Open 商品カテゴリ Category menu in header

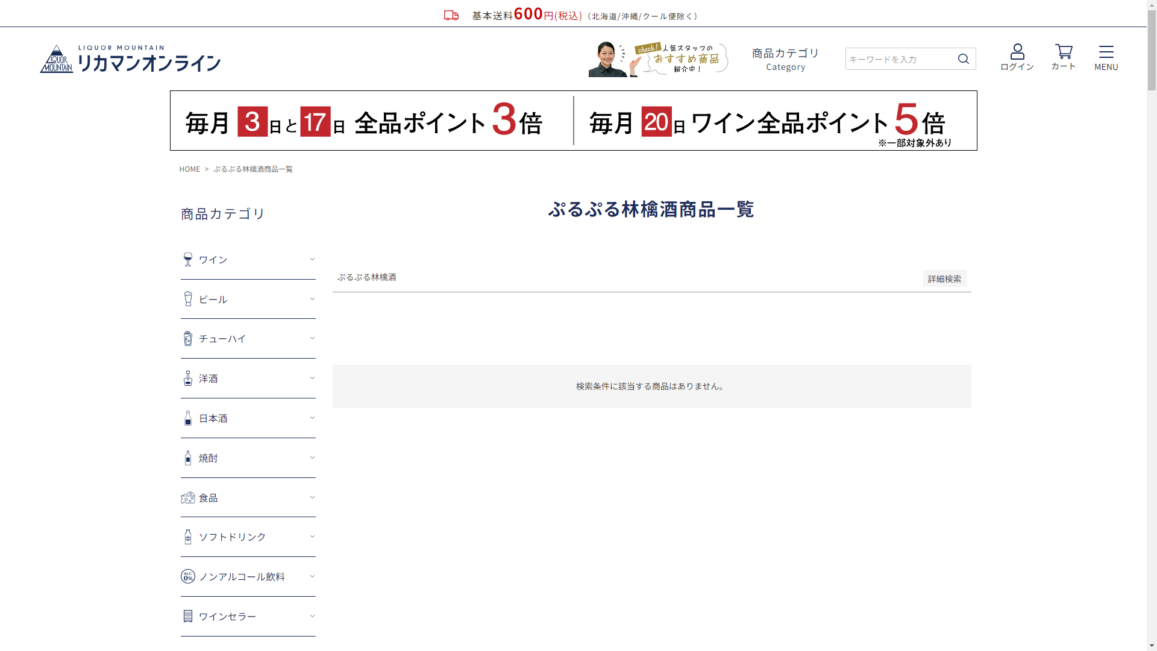pos(785,59)
